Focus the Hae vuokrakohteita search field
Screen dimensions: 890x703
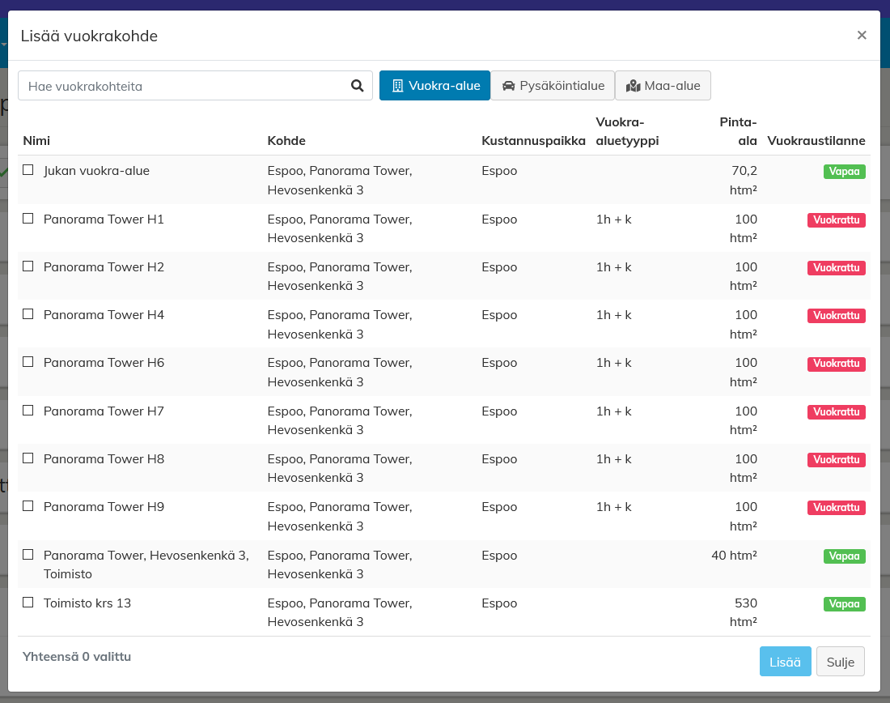[x=182, y=86]
